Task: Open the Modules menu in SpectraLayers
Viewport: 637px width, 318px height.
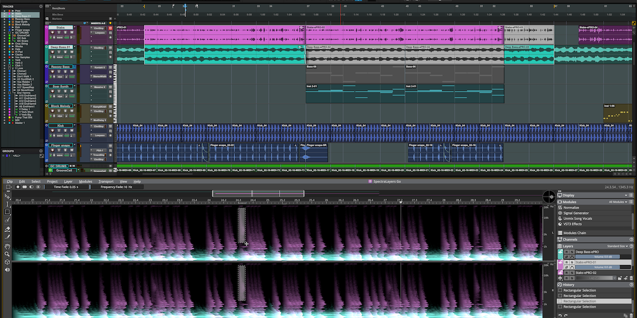Action: [86, 181]
